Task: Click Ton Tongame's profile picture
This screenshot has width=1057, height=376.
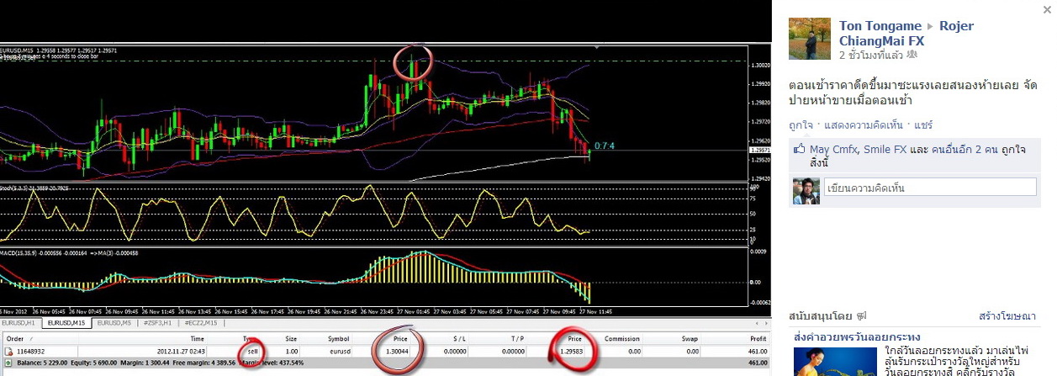Action: click(810, 39)
